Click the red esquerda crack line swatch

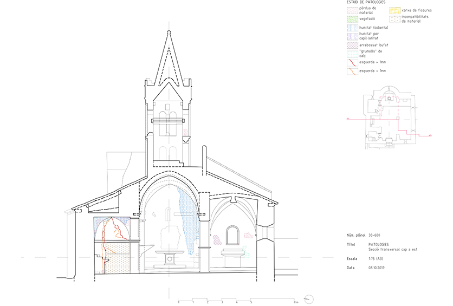tap(353, 62)
